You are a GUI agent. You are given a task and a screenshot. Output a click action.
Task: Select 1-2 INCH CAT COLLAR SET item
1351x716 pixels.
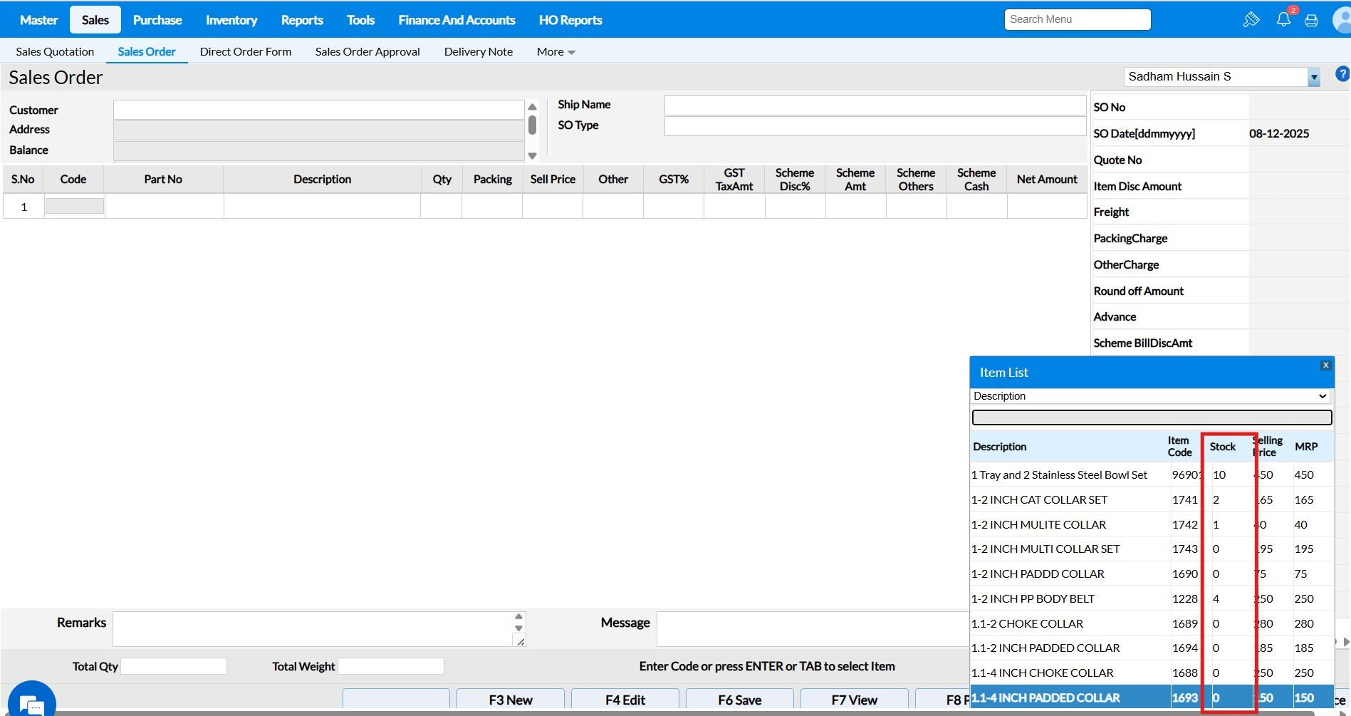click(1039, 500)
